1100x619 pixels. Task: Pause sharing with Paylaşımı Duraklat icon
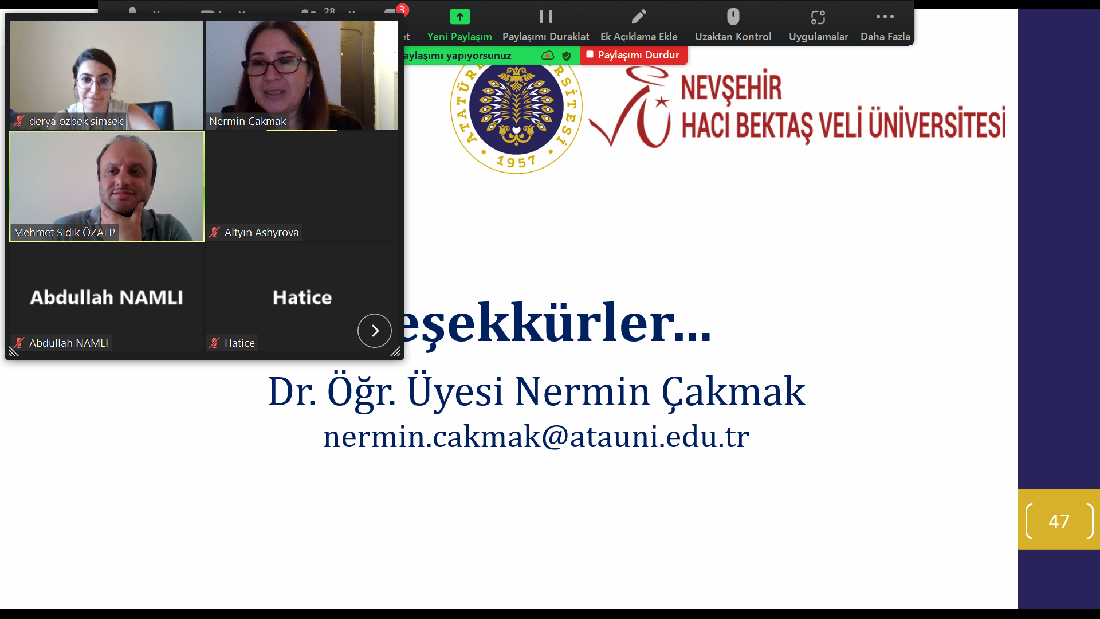[x=545, y=17]
